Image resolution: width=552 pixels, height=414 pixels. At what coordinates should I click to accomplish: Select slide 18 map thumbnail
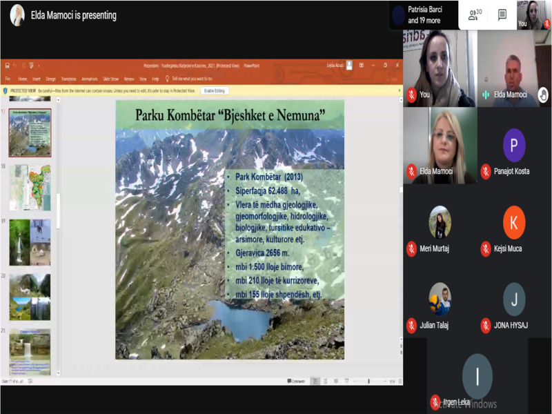click(30, 188)
